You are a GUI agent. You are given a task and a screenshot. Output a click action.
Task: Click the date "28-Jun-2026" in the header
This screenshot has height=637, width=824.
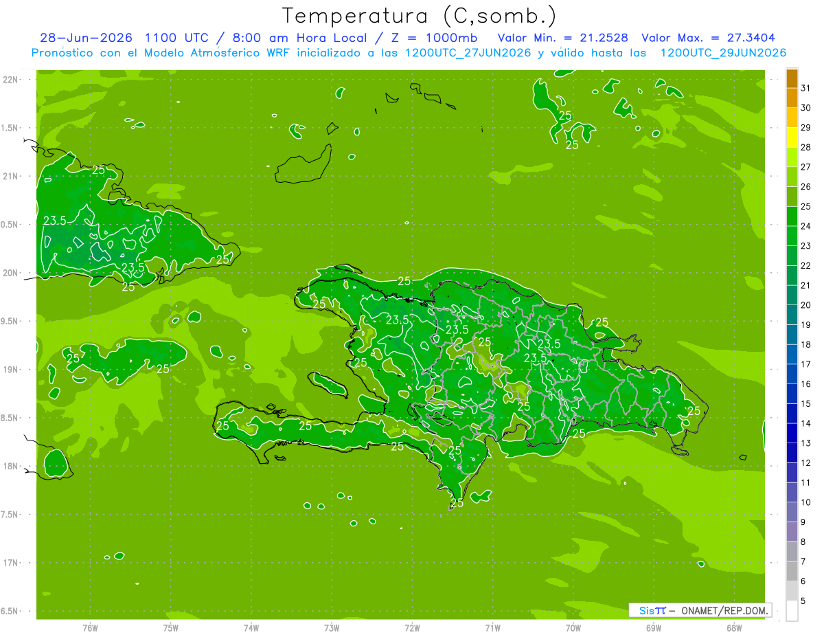pos(86,38)
